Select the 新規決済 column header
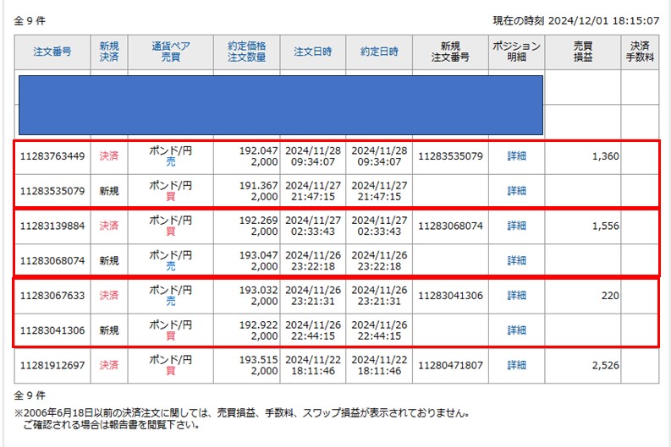 click(x=108, y=52)
